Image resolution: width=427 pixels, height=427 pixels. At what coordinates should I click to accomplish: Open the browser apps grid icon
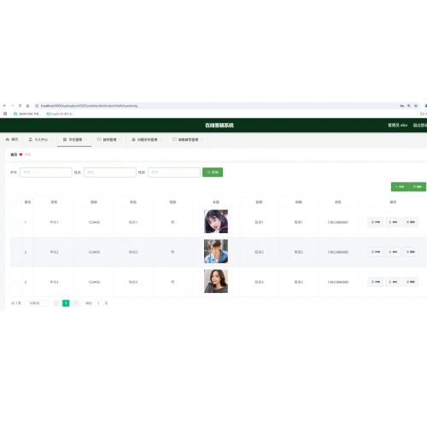coord(5,114)
